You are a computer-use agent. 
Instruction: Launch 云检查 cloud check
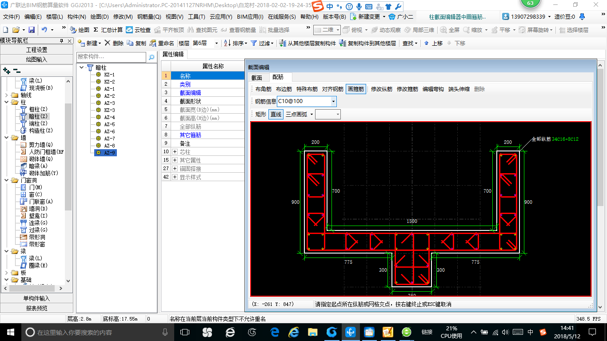pyautogui.click(x=138, y=30)
